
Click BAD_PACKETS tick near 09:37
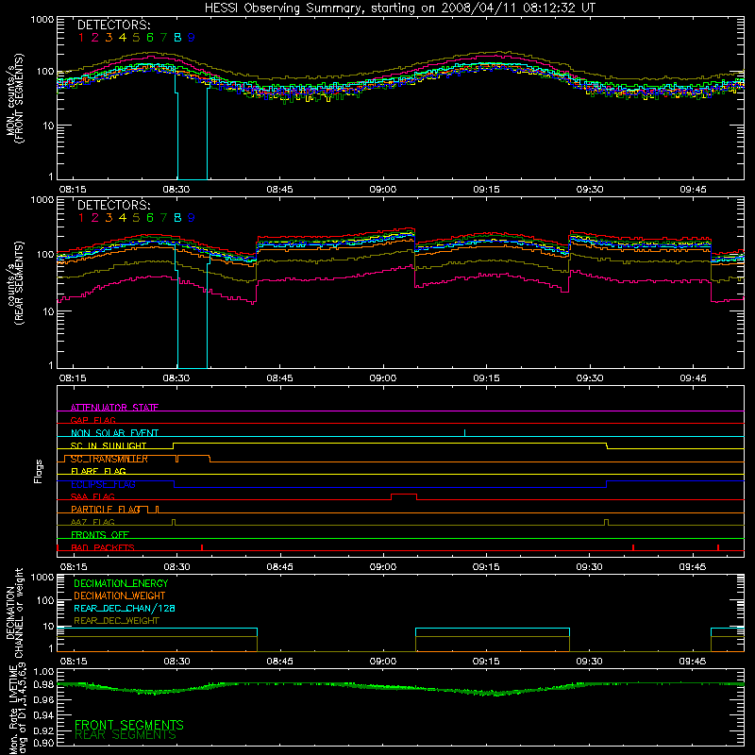pyautogui.click(x=633, y=547)
